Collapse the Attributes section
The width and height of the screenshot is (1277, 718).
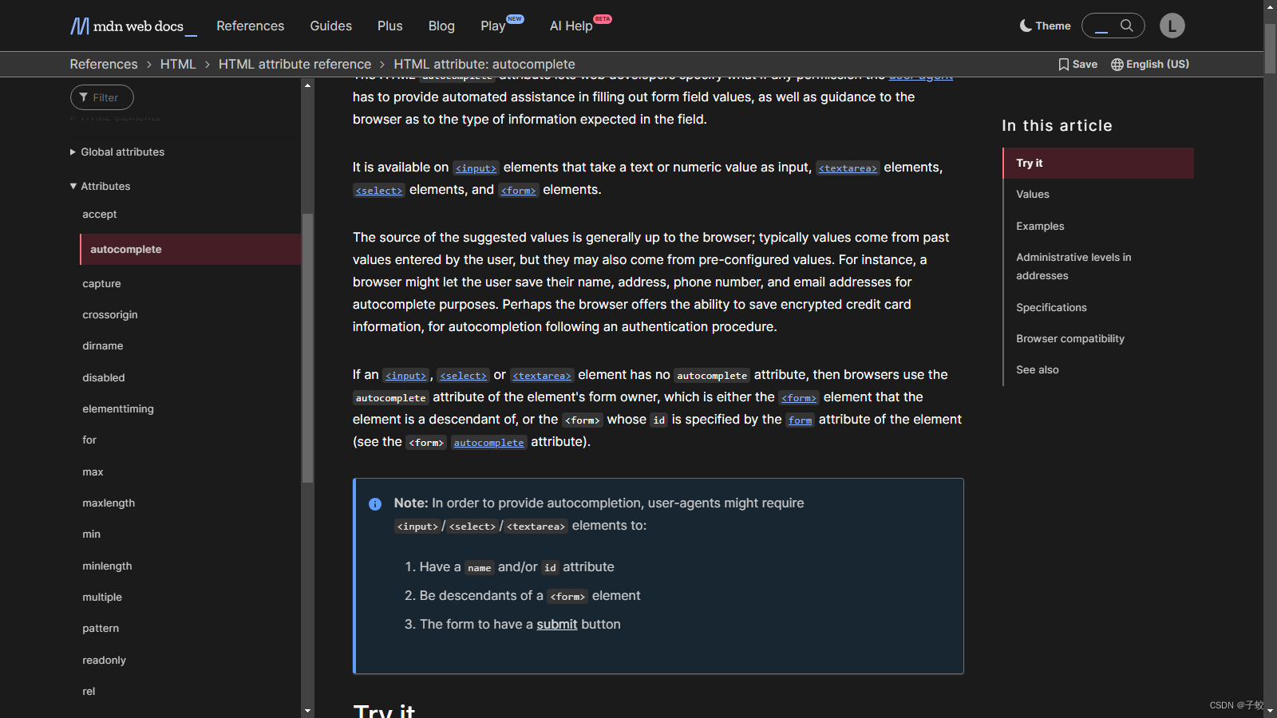click(x=101, y=186)
